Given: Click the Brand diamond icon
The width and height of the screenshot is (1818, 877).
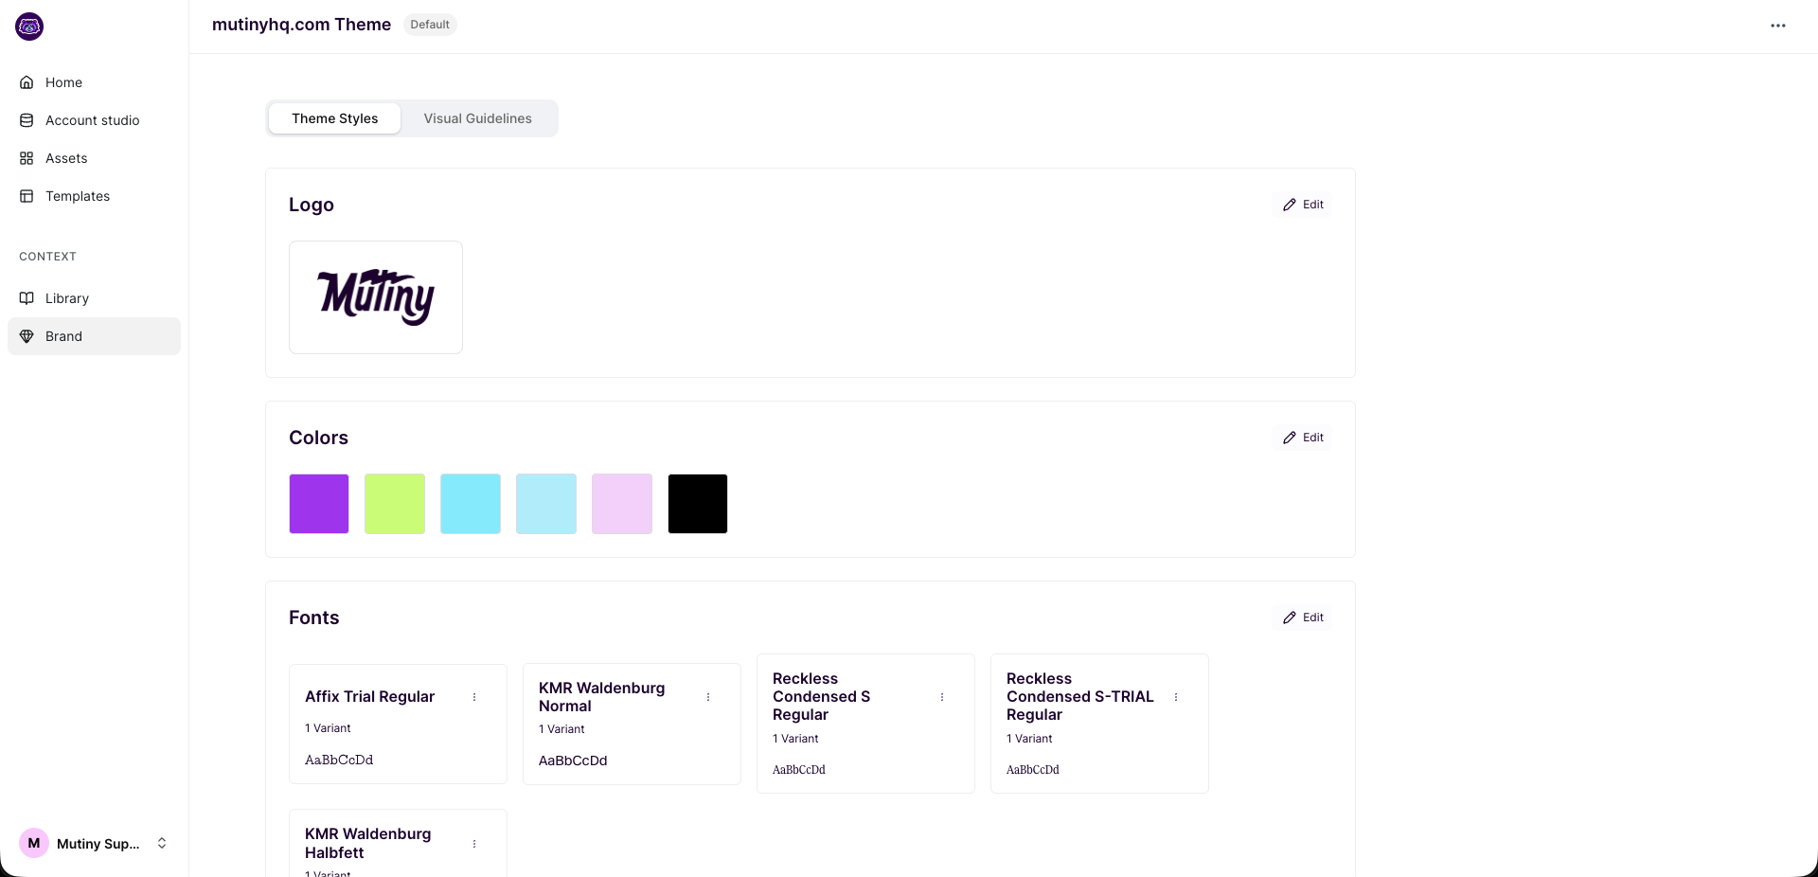Looking at the screenshot, I should point(27,336).
